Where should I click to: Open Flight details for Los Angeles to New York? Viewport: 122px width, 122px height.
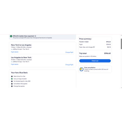(x=15, y=64)
